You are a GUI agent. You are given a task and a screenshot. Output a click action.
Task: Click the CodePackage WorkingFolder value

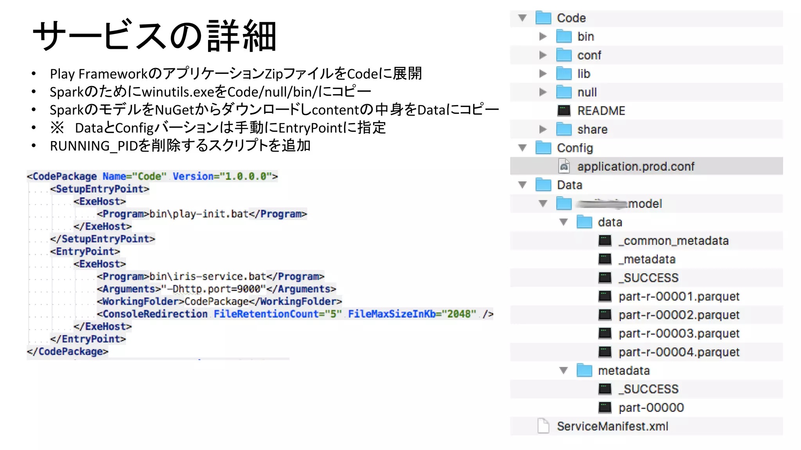click(x=217, y=302)
